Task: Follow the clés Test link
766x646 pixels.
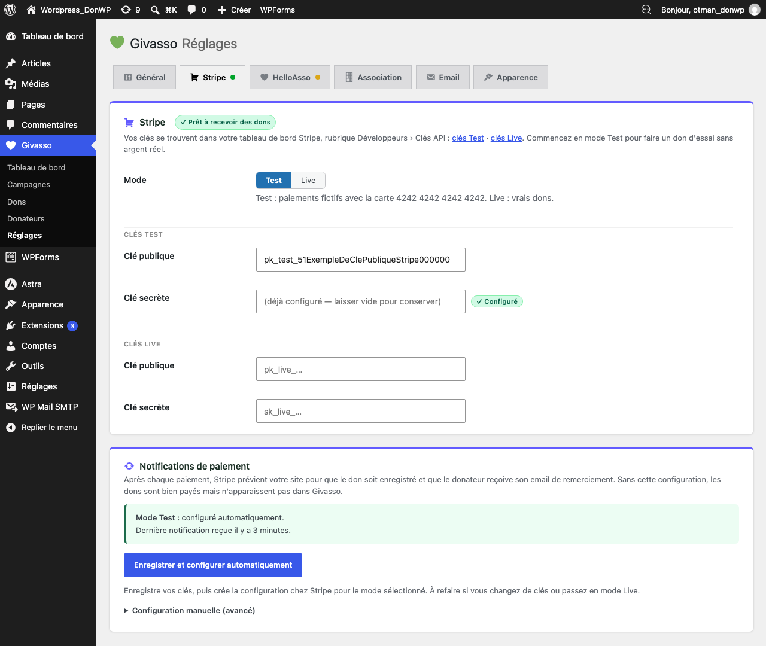Action: [x=468, y=138]
